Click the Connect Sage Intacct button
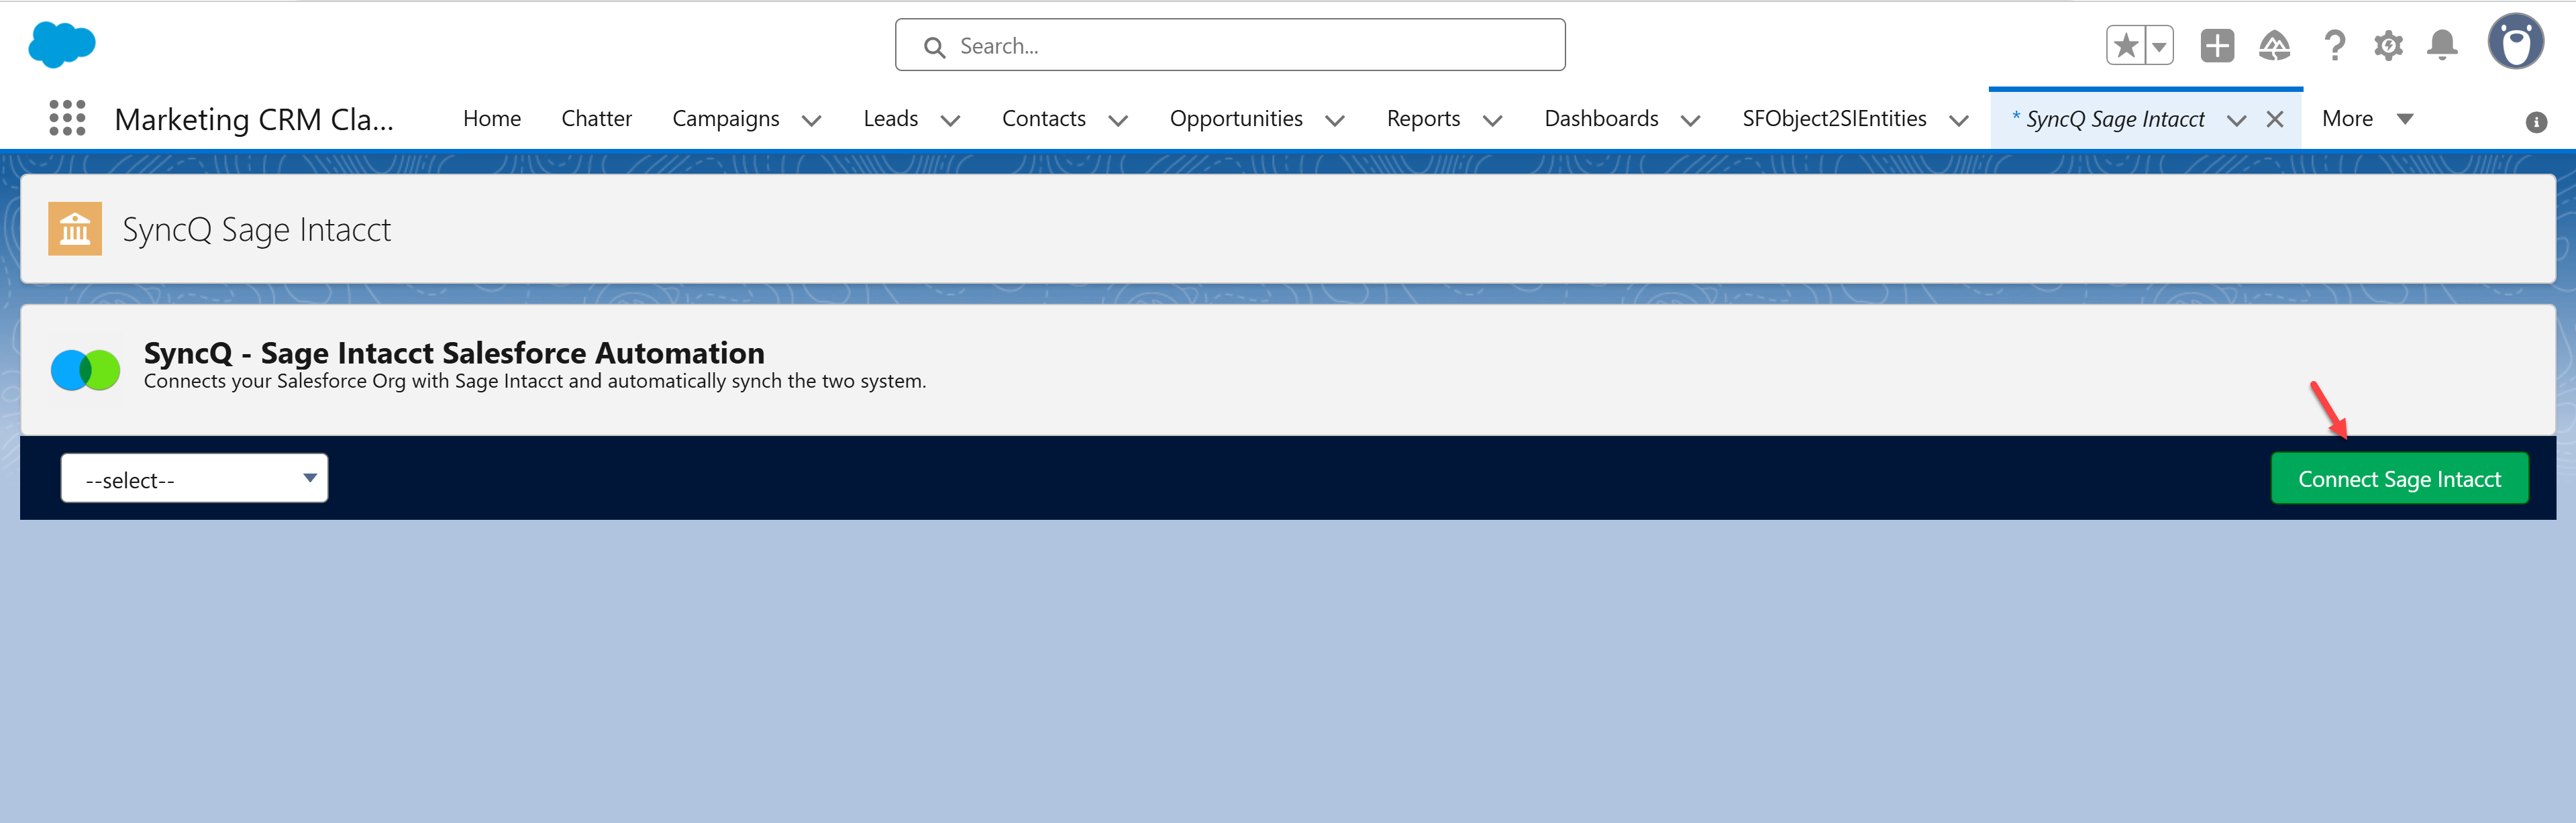The height and width of the screenshot is (823, 2576). coord(2399,479)
